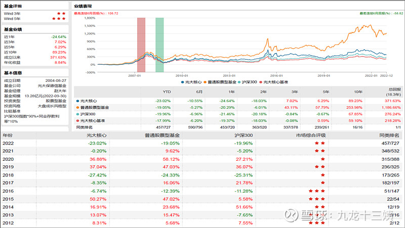Click the red dot beside 光大核心基准 table row
405x228 pixels.
click(77, 121)
